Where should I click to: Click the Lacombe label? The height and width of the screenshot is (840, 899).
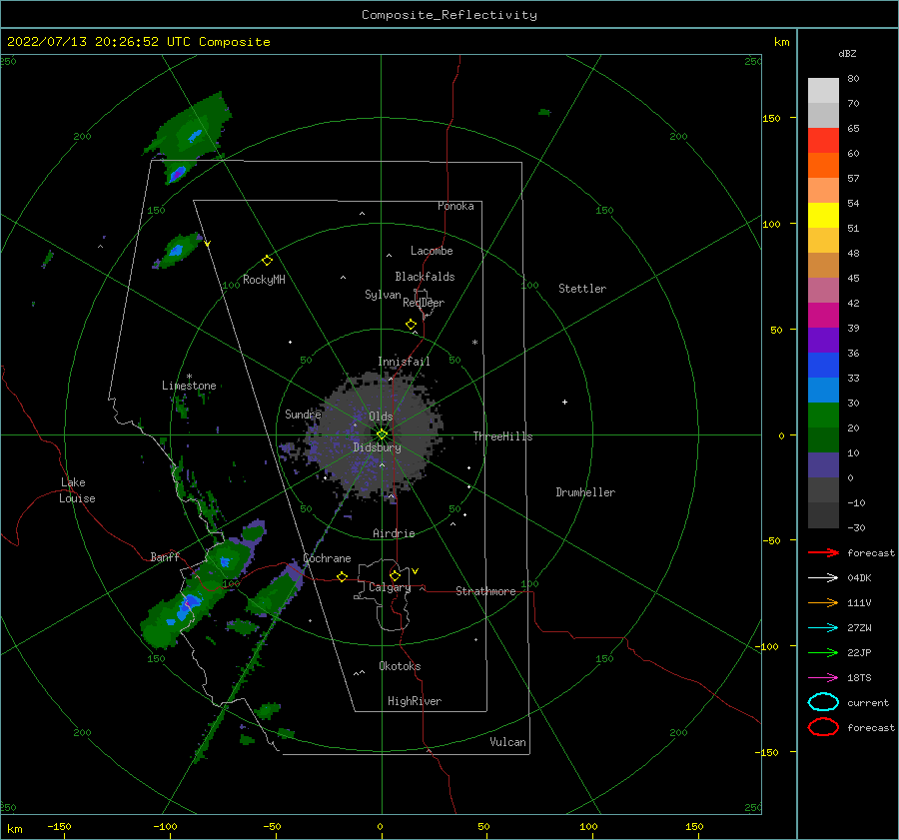click(432, 251)
